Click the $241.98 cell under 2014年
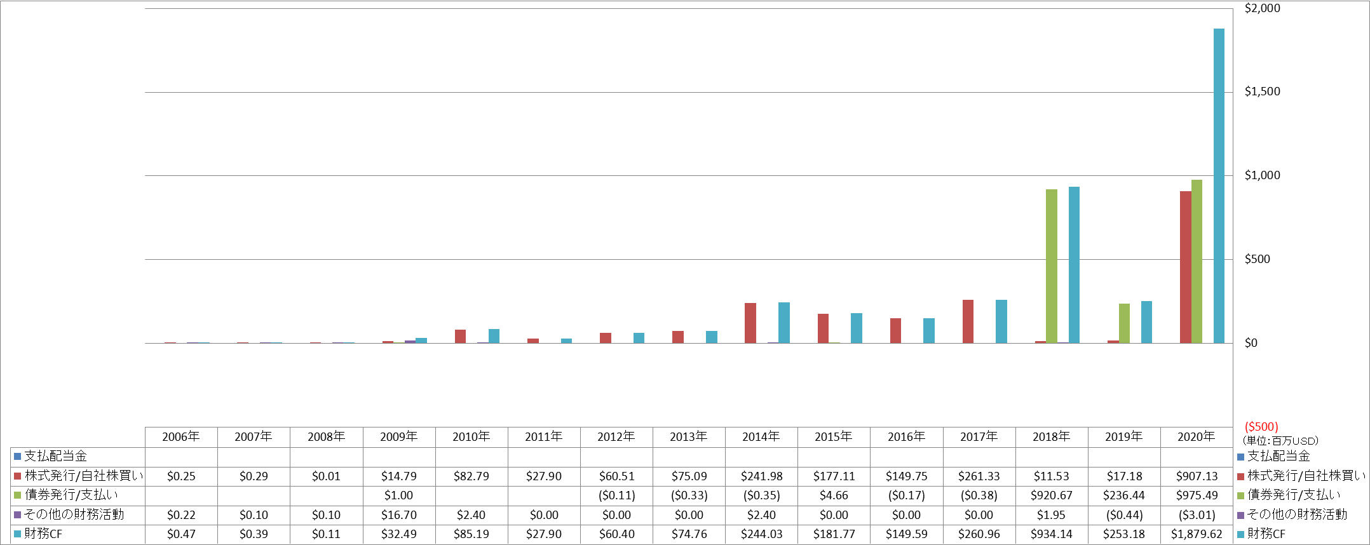The width and height of the screenshot is (1370, 545). point(761,476)
